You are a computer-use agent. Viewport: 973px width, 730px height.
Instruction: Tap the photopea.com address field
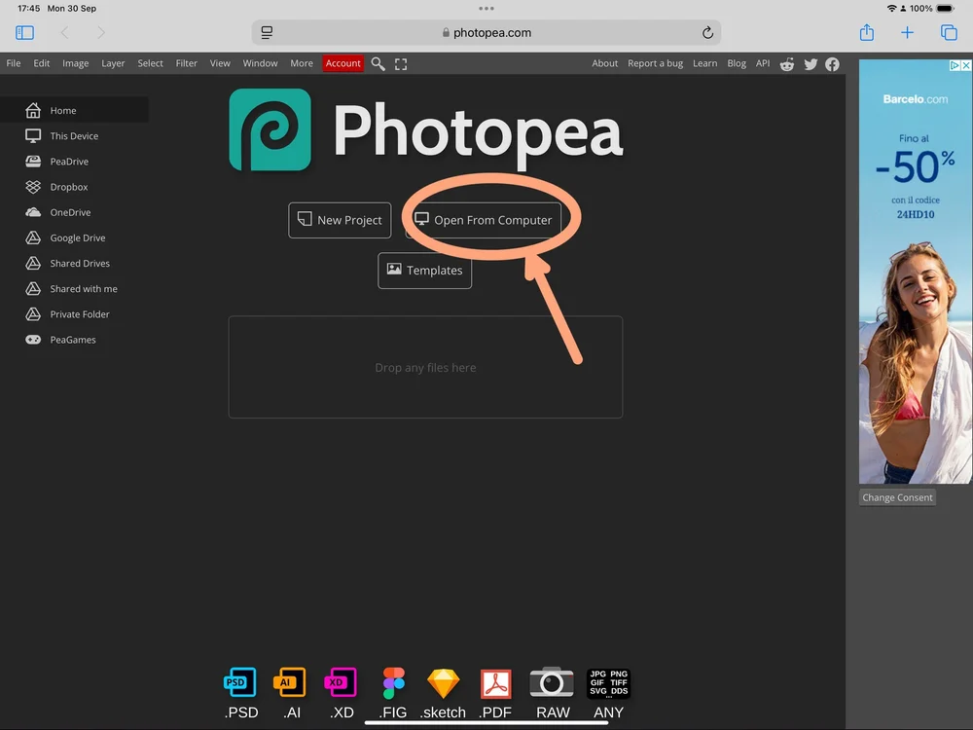[x=486, y=33]
